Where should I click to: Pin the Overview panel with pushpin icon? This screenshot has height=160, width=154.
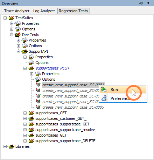coord(148,4)
